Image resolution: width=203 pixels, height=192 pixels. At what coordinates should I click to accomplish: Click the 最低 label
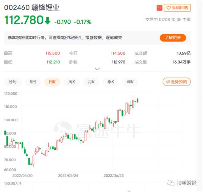coord(8,62)
